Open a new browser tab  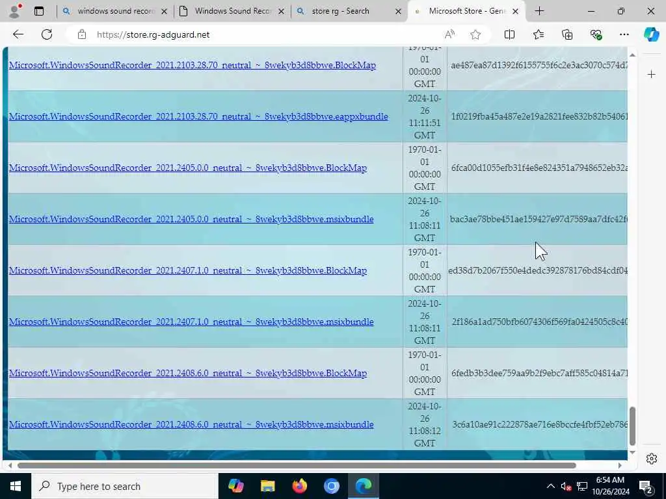539,11
